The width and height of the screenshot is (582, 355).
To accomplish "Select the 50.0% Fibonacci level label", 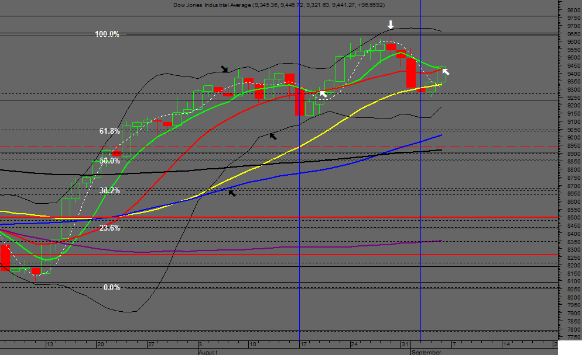I will (109, 161).
